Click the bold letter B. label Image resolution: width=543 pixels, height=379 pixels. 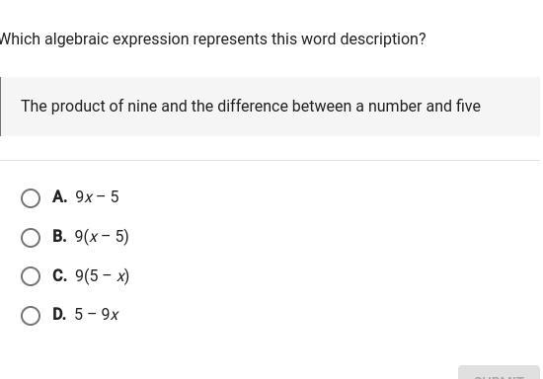(x=59, y=236)
